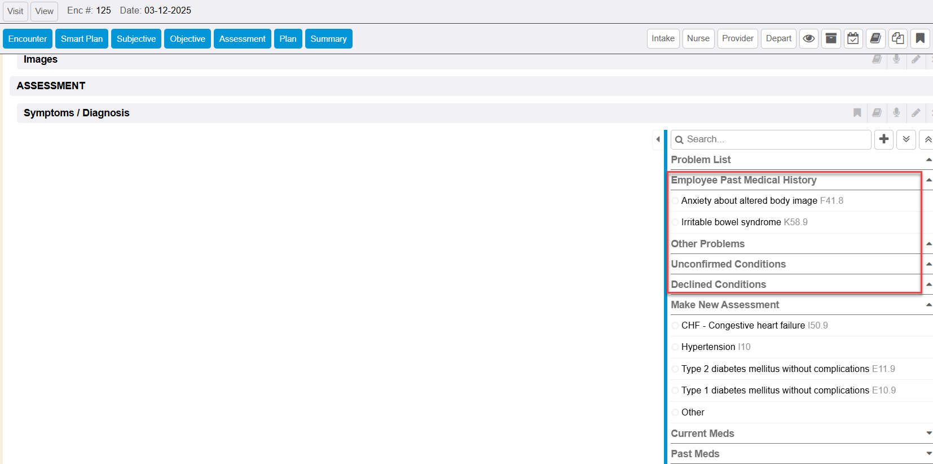Click the Provider button
Viewport: 933px width, 464px height.
(x=737, y=38)
